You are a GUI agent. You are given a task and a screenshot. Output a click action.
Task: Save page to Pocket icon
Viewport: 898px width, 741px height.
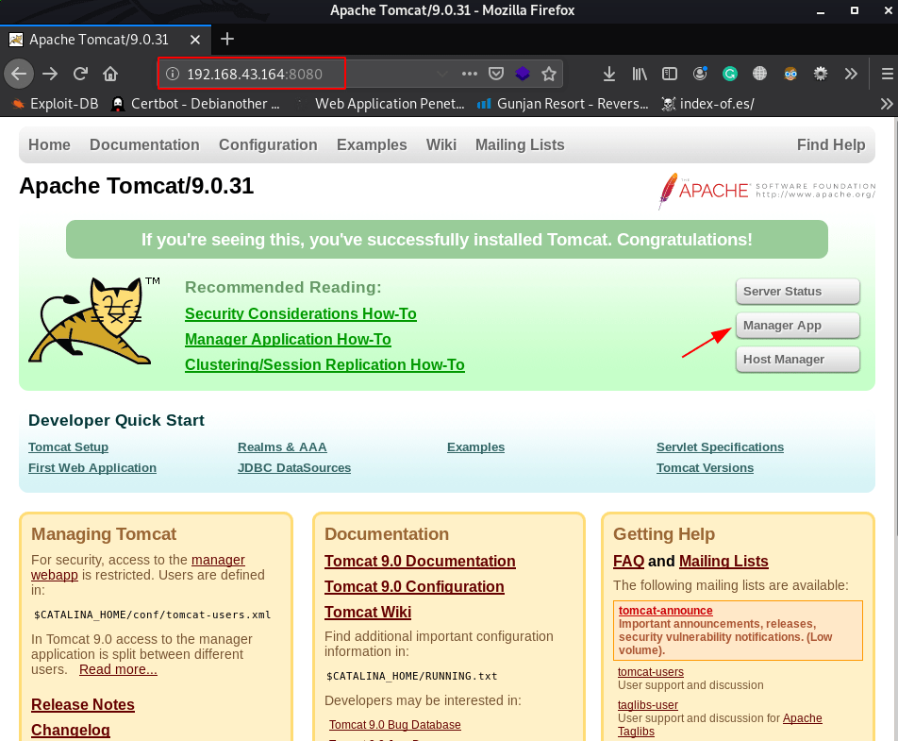coord(496,74)
